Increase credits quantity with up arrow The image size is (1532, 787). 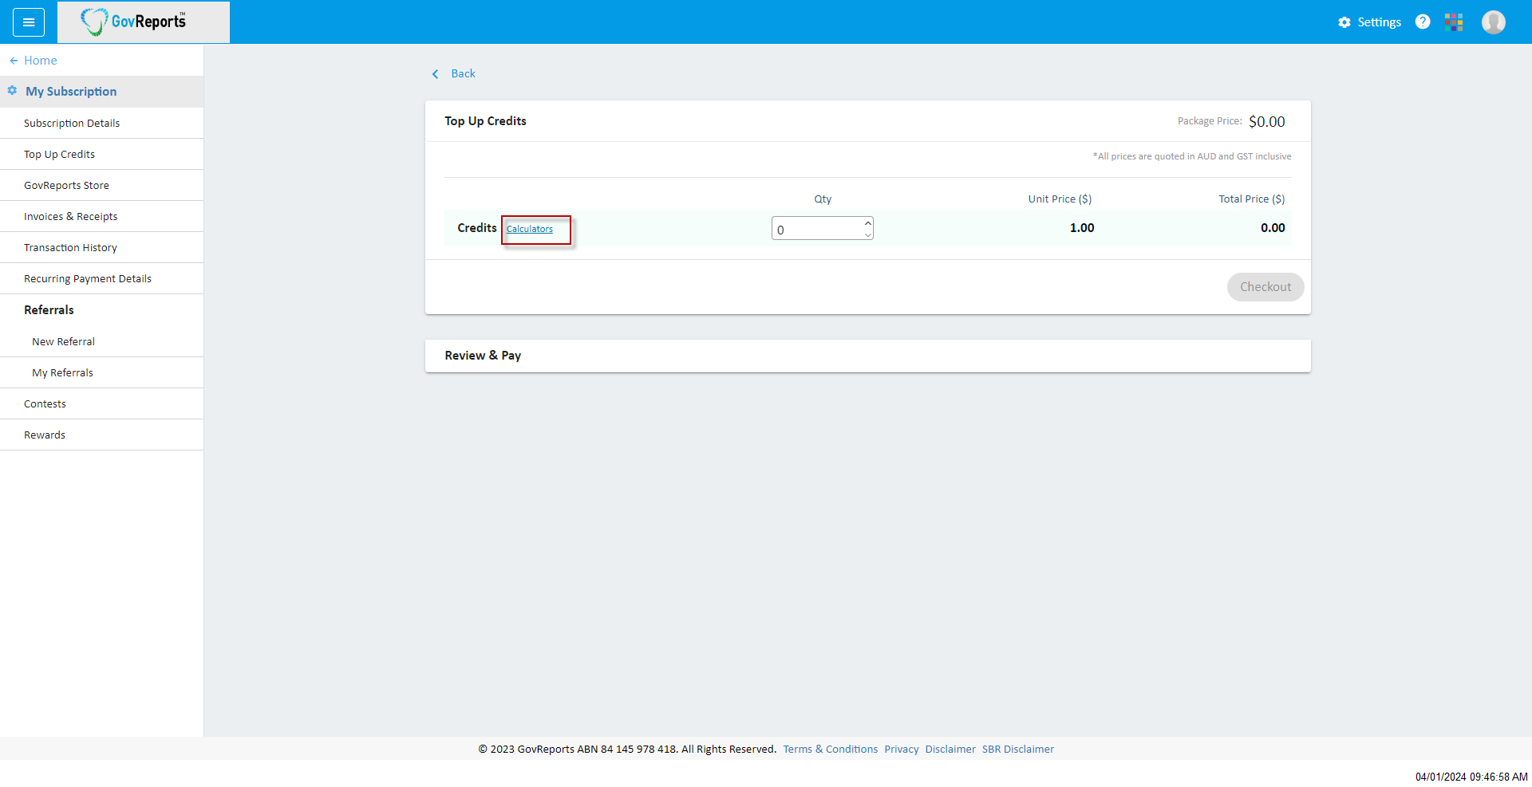pos(868,223)
